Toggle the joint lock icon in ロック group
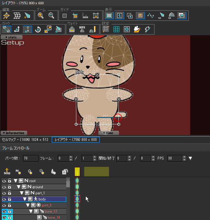Screen dimensions: 210x220 coord(27,29)
